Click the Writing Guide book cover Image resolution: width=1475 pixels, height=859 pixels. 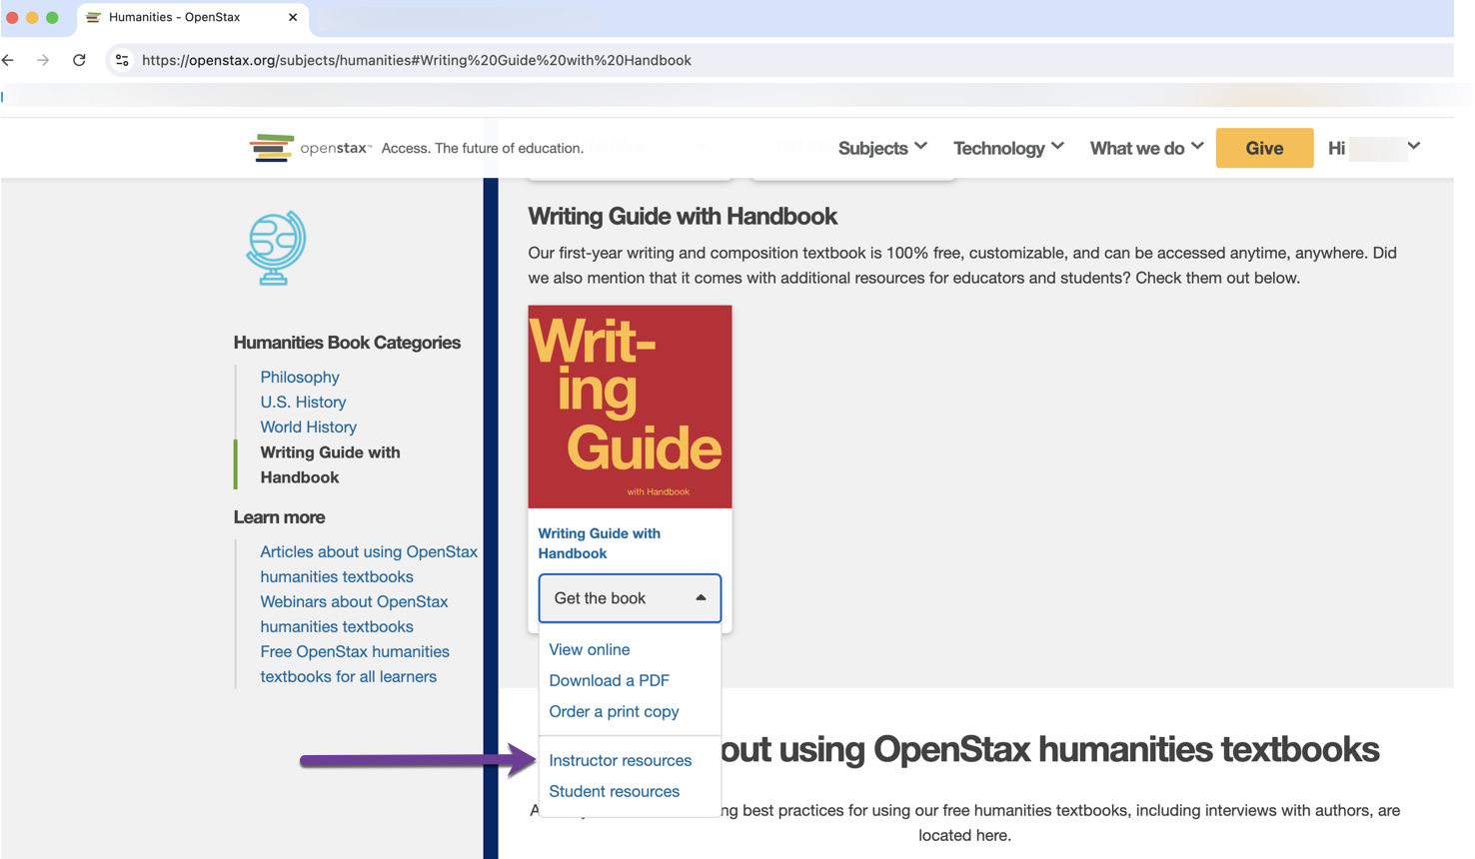click(x=630, y=406)
